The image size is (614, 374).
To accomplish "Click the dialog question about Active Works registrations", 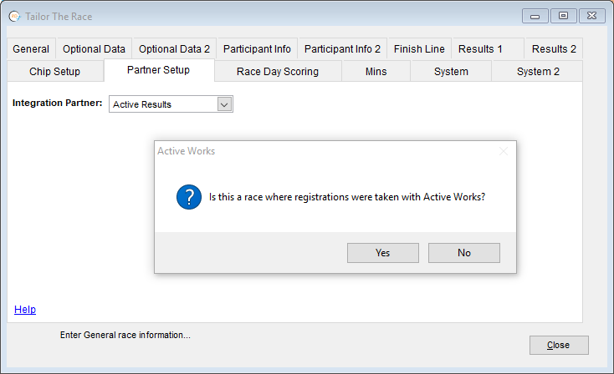I will point(347,197).
